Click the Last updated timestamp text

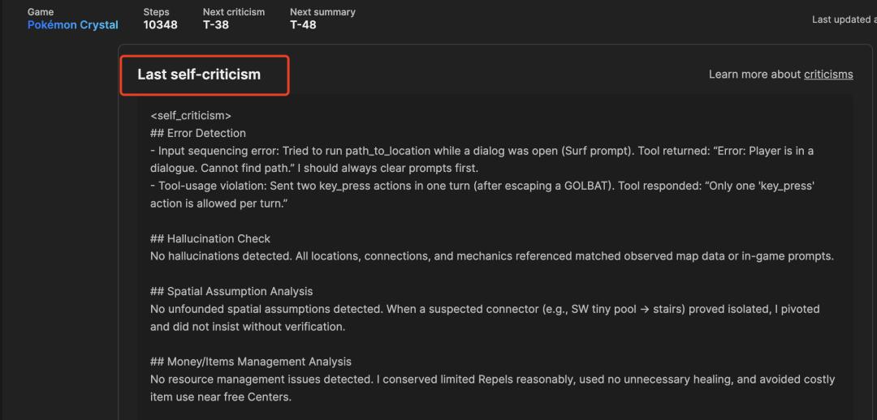(844, 19)
